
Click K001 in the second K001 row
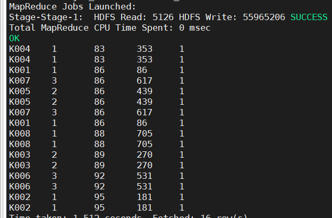click(x=20, y=123)
